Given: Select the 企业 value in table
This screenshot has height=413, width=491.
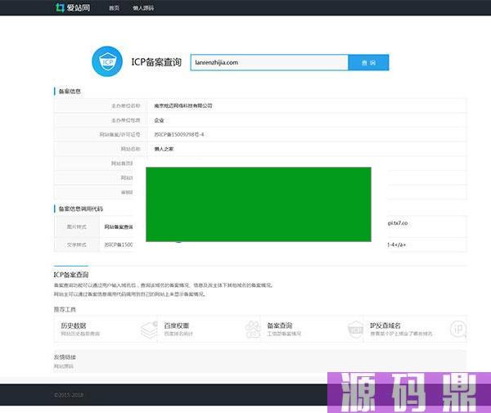Looking at the screenshot, I should 159,120.
